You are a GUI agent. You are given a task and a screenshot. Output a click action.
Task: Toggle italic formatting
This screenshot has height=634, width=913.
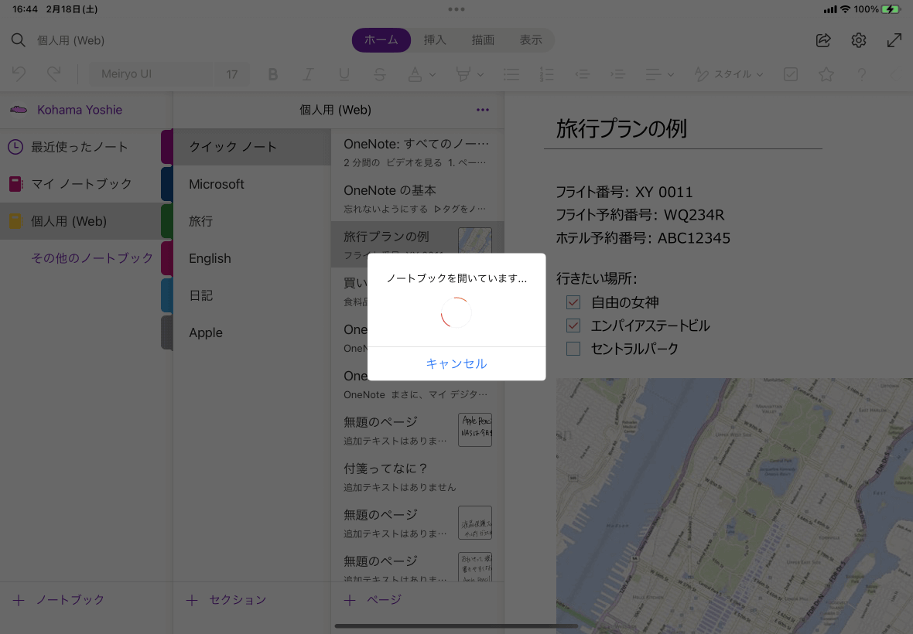(x=308, y=74)
